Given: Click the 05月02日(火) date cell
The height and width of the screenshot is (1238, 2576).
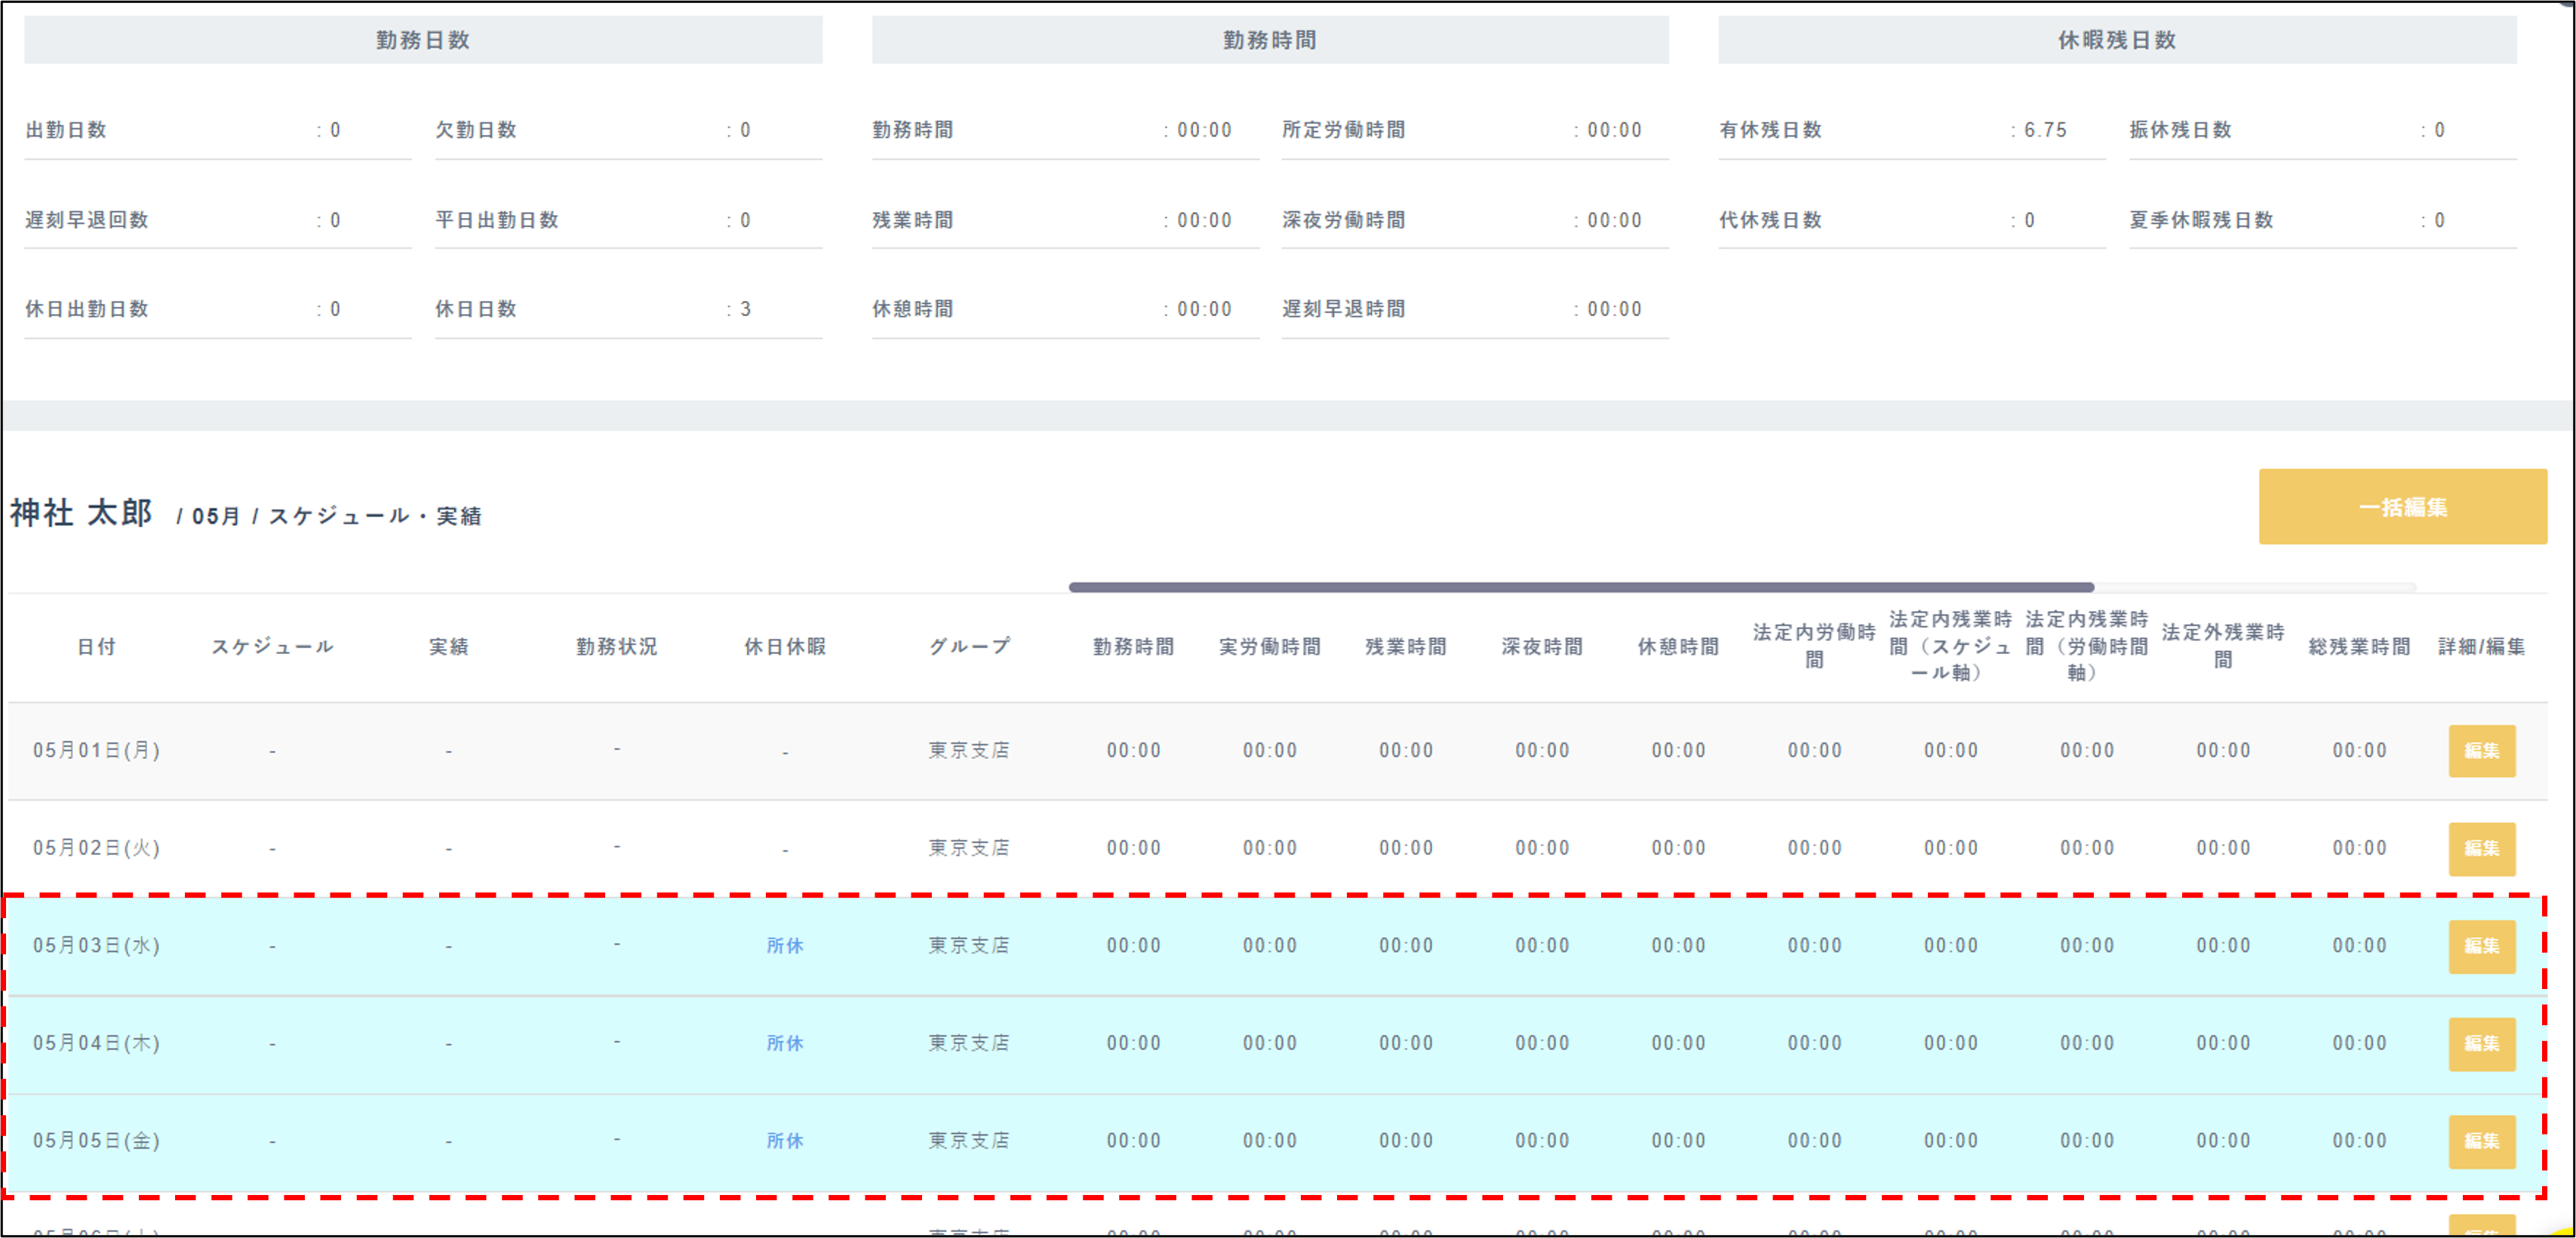Looking at the screenshot, I should pos(97,848).
